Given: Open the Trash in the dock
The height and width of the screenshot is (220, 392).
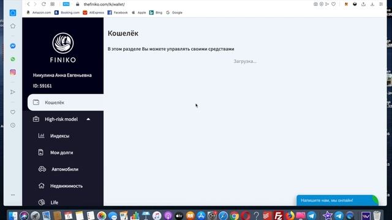Looking at the screenshot, I should [x=377, y=216].
